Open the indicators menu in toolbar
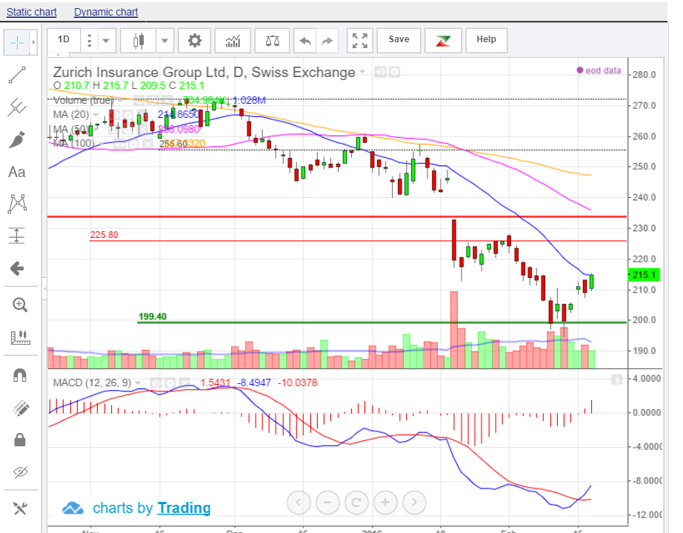Image resolution: width=683 pixels, height=533 pixels. pyautogui.click(x=233, y=40)
